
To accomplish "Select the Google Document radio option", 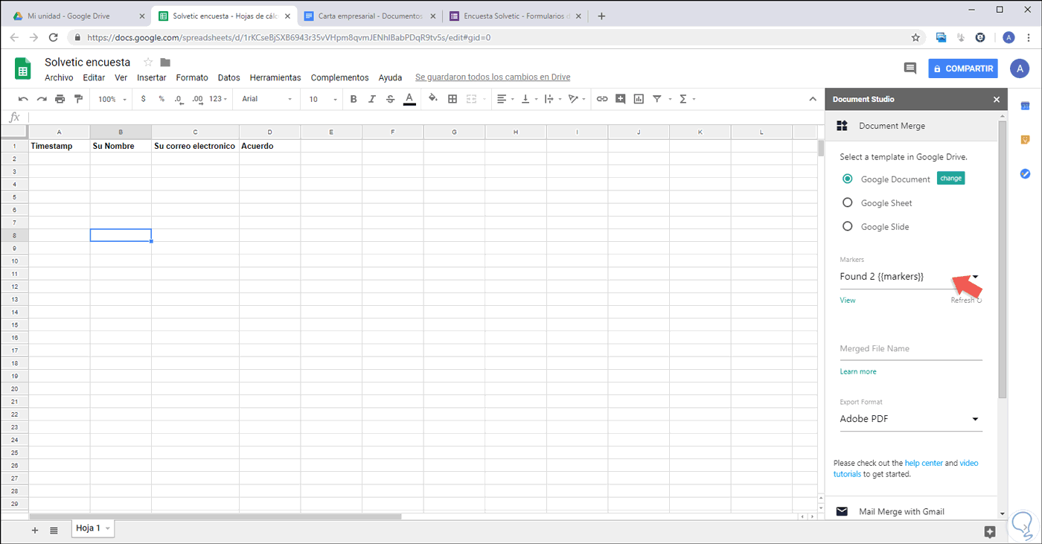I will pos(847,179).
